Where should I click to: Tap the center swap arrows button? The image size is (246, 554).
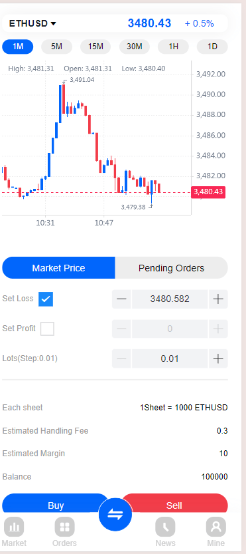[x=115, y=515]
